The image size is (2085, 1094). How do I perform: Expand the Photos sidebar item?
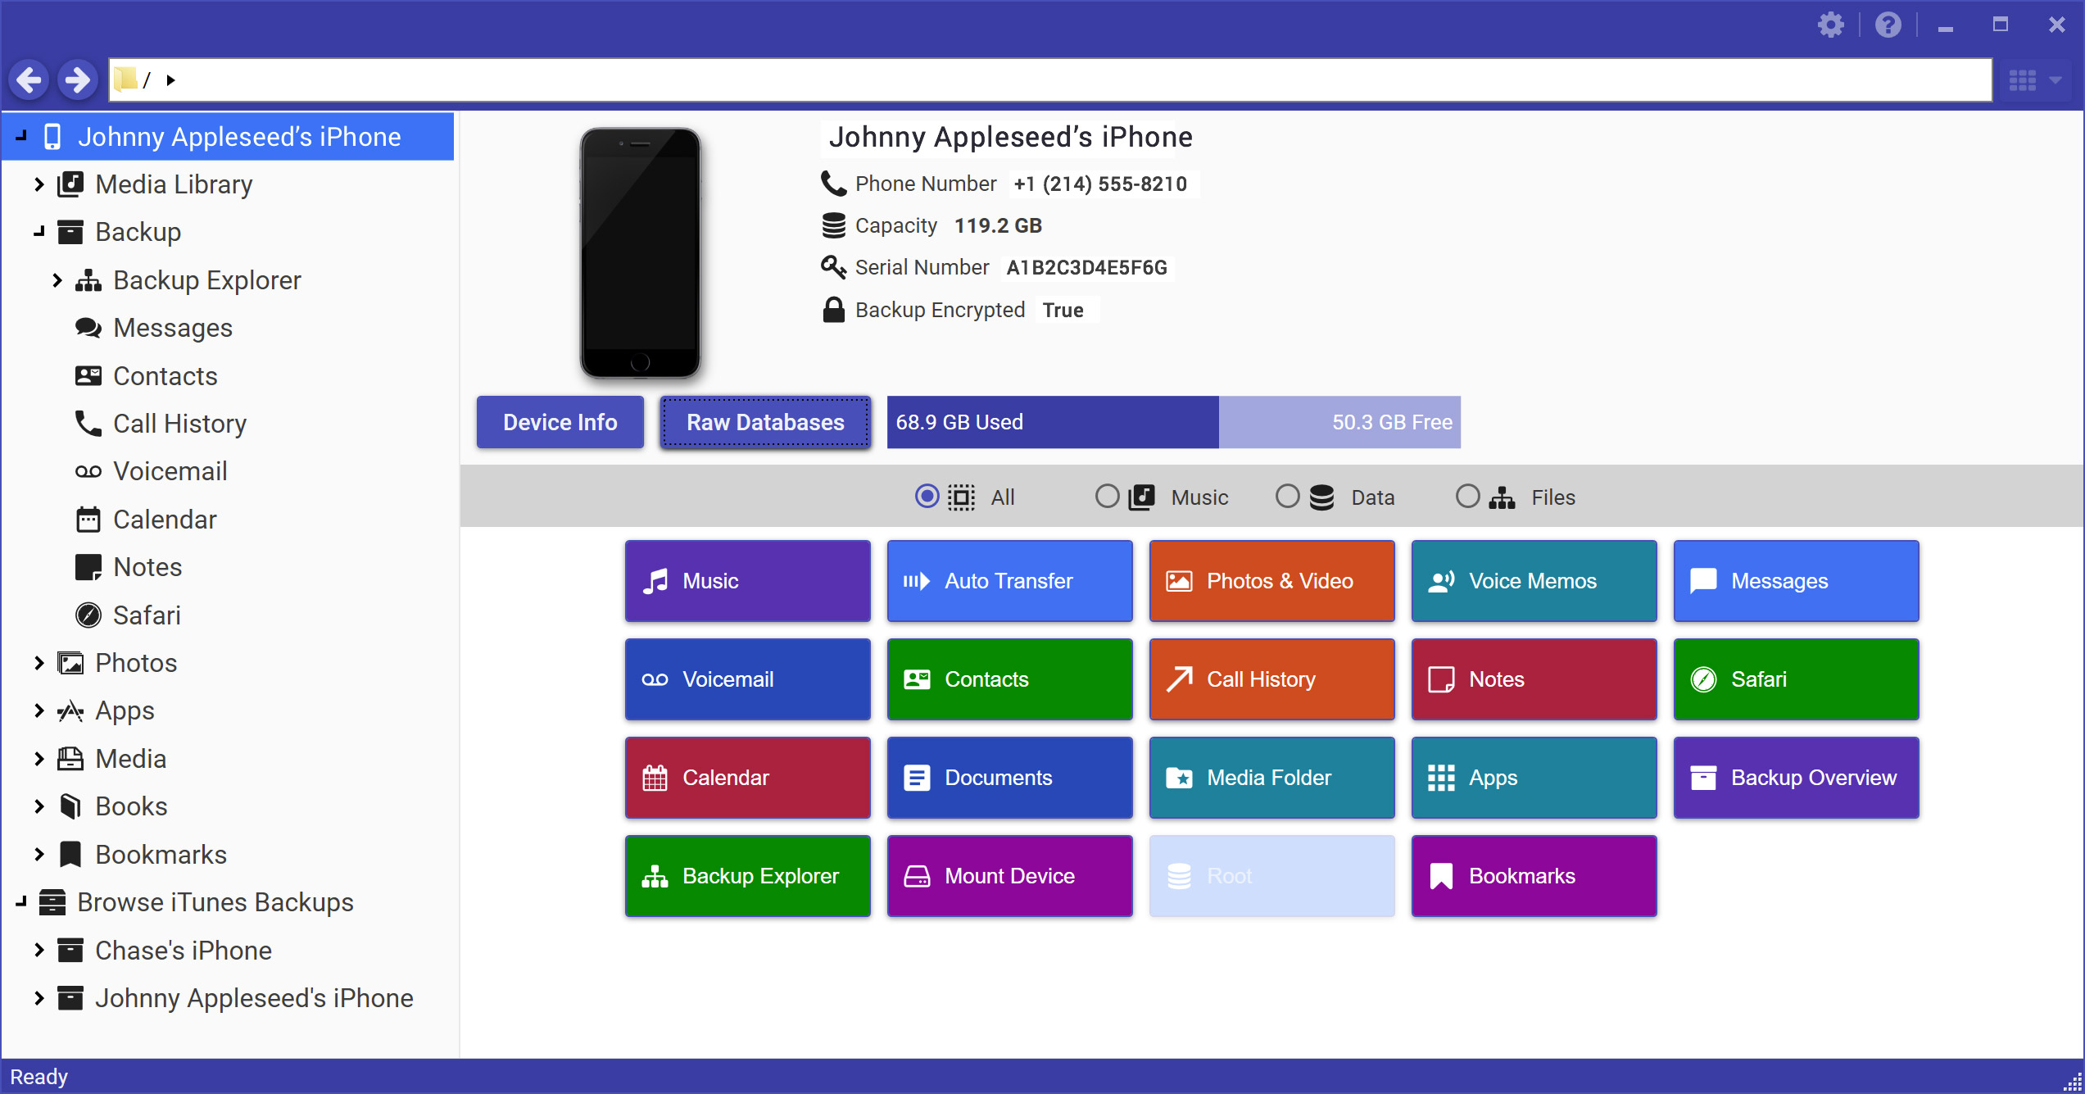(x=39, y=662)
